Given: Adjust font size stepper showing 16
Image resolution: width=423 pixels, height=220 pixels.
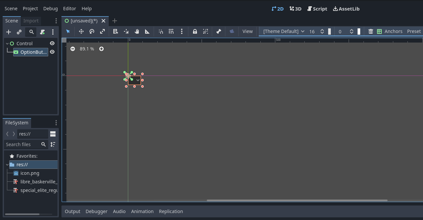Looking at the screenshot, I should 322,31.
